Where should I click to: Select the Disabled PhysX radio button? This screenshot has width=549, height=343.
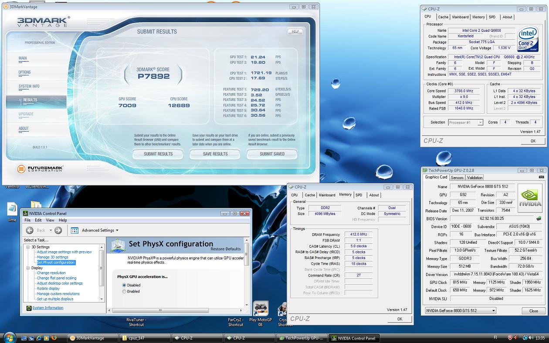[x=124, y=285]
